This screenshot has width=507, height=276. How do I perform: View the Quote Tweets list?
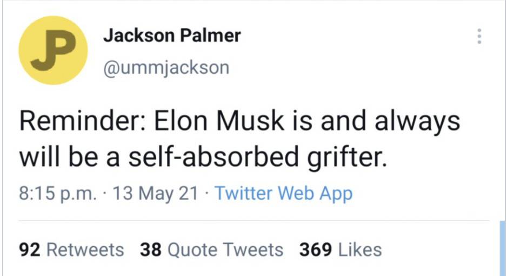coord(211,250)
